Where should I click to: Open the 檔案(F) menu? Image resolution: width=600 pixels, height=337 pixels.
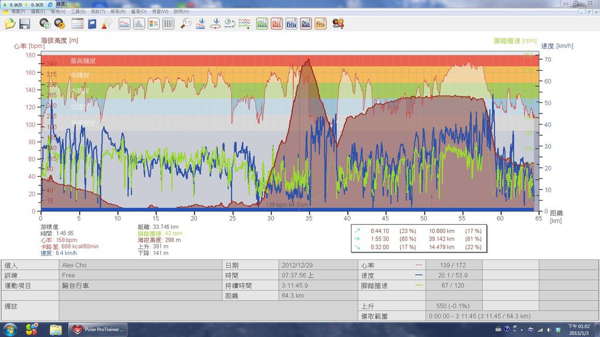[x=18, y=12]
